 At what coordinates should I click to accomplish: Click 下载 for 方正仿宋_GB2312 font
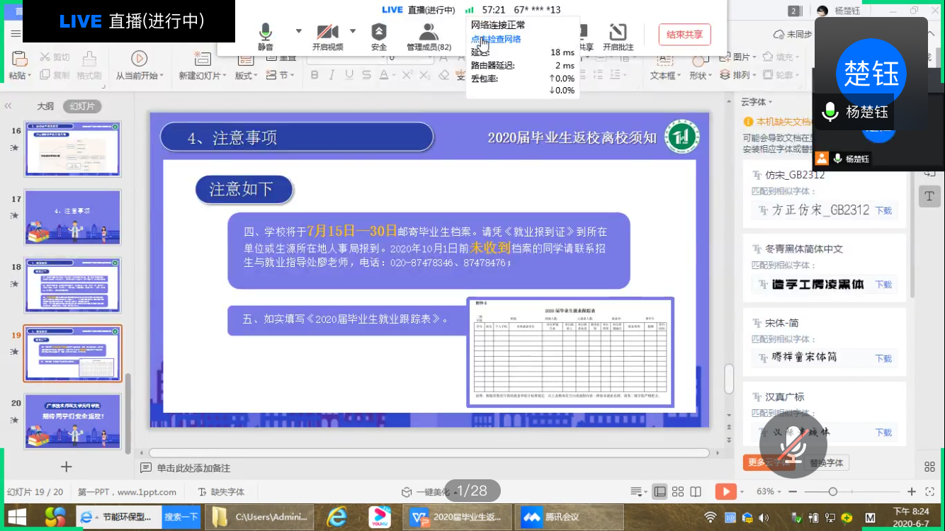883,210
